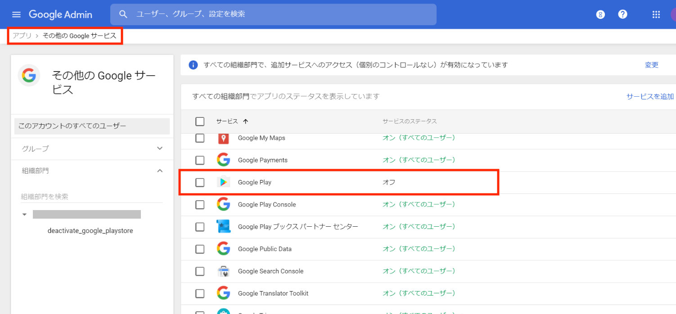
Task: Click the sort arrow next to サービス
Action: [x=245, y=121]
